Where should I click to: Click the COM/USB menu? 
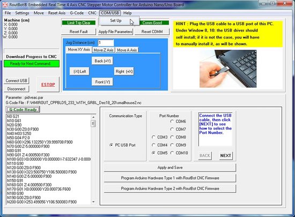tap(110, 13)
